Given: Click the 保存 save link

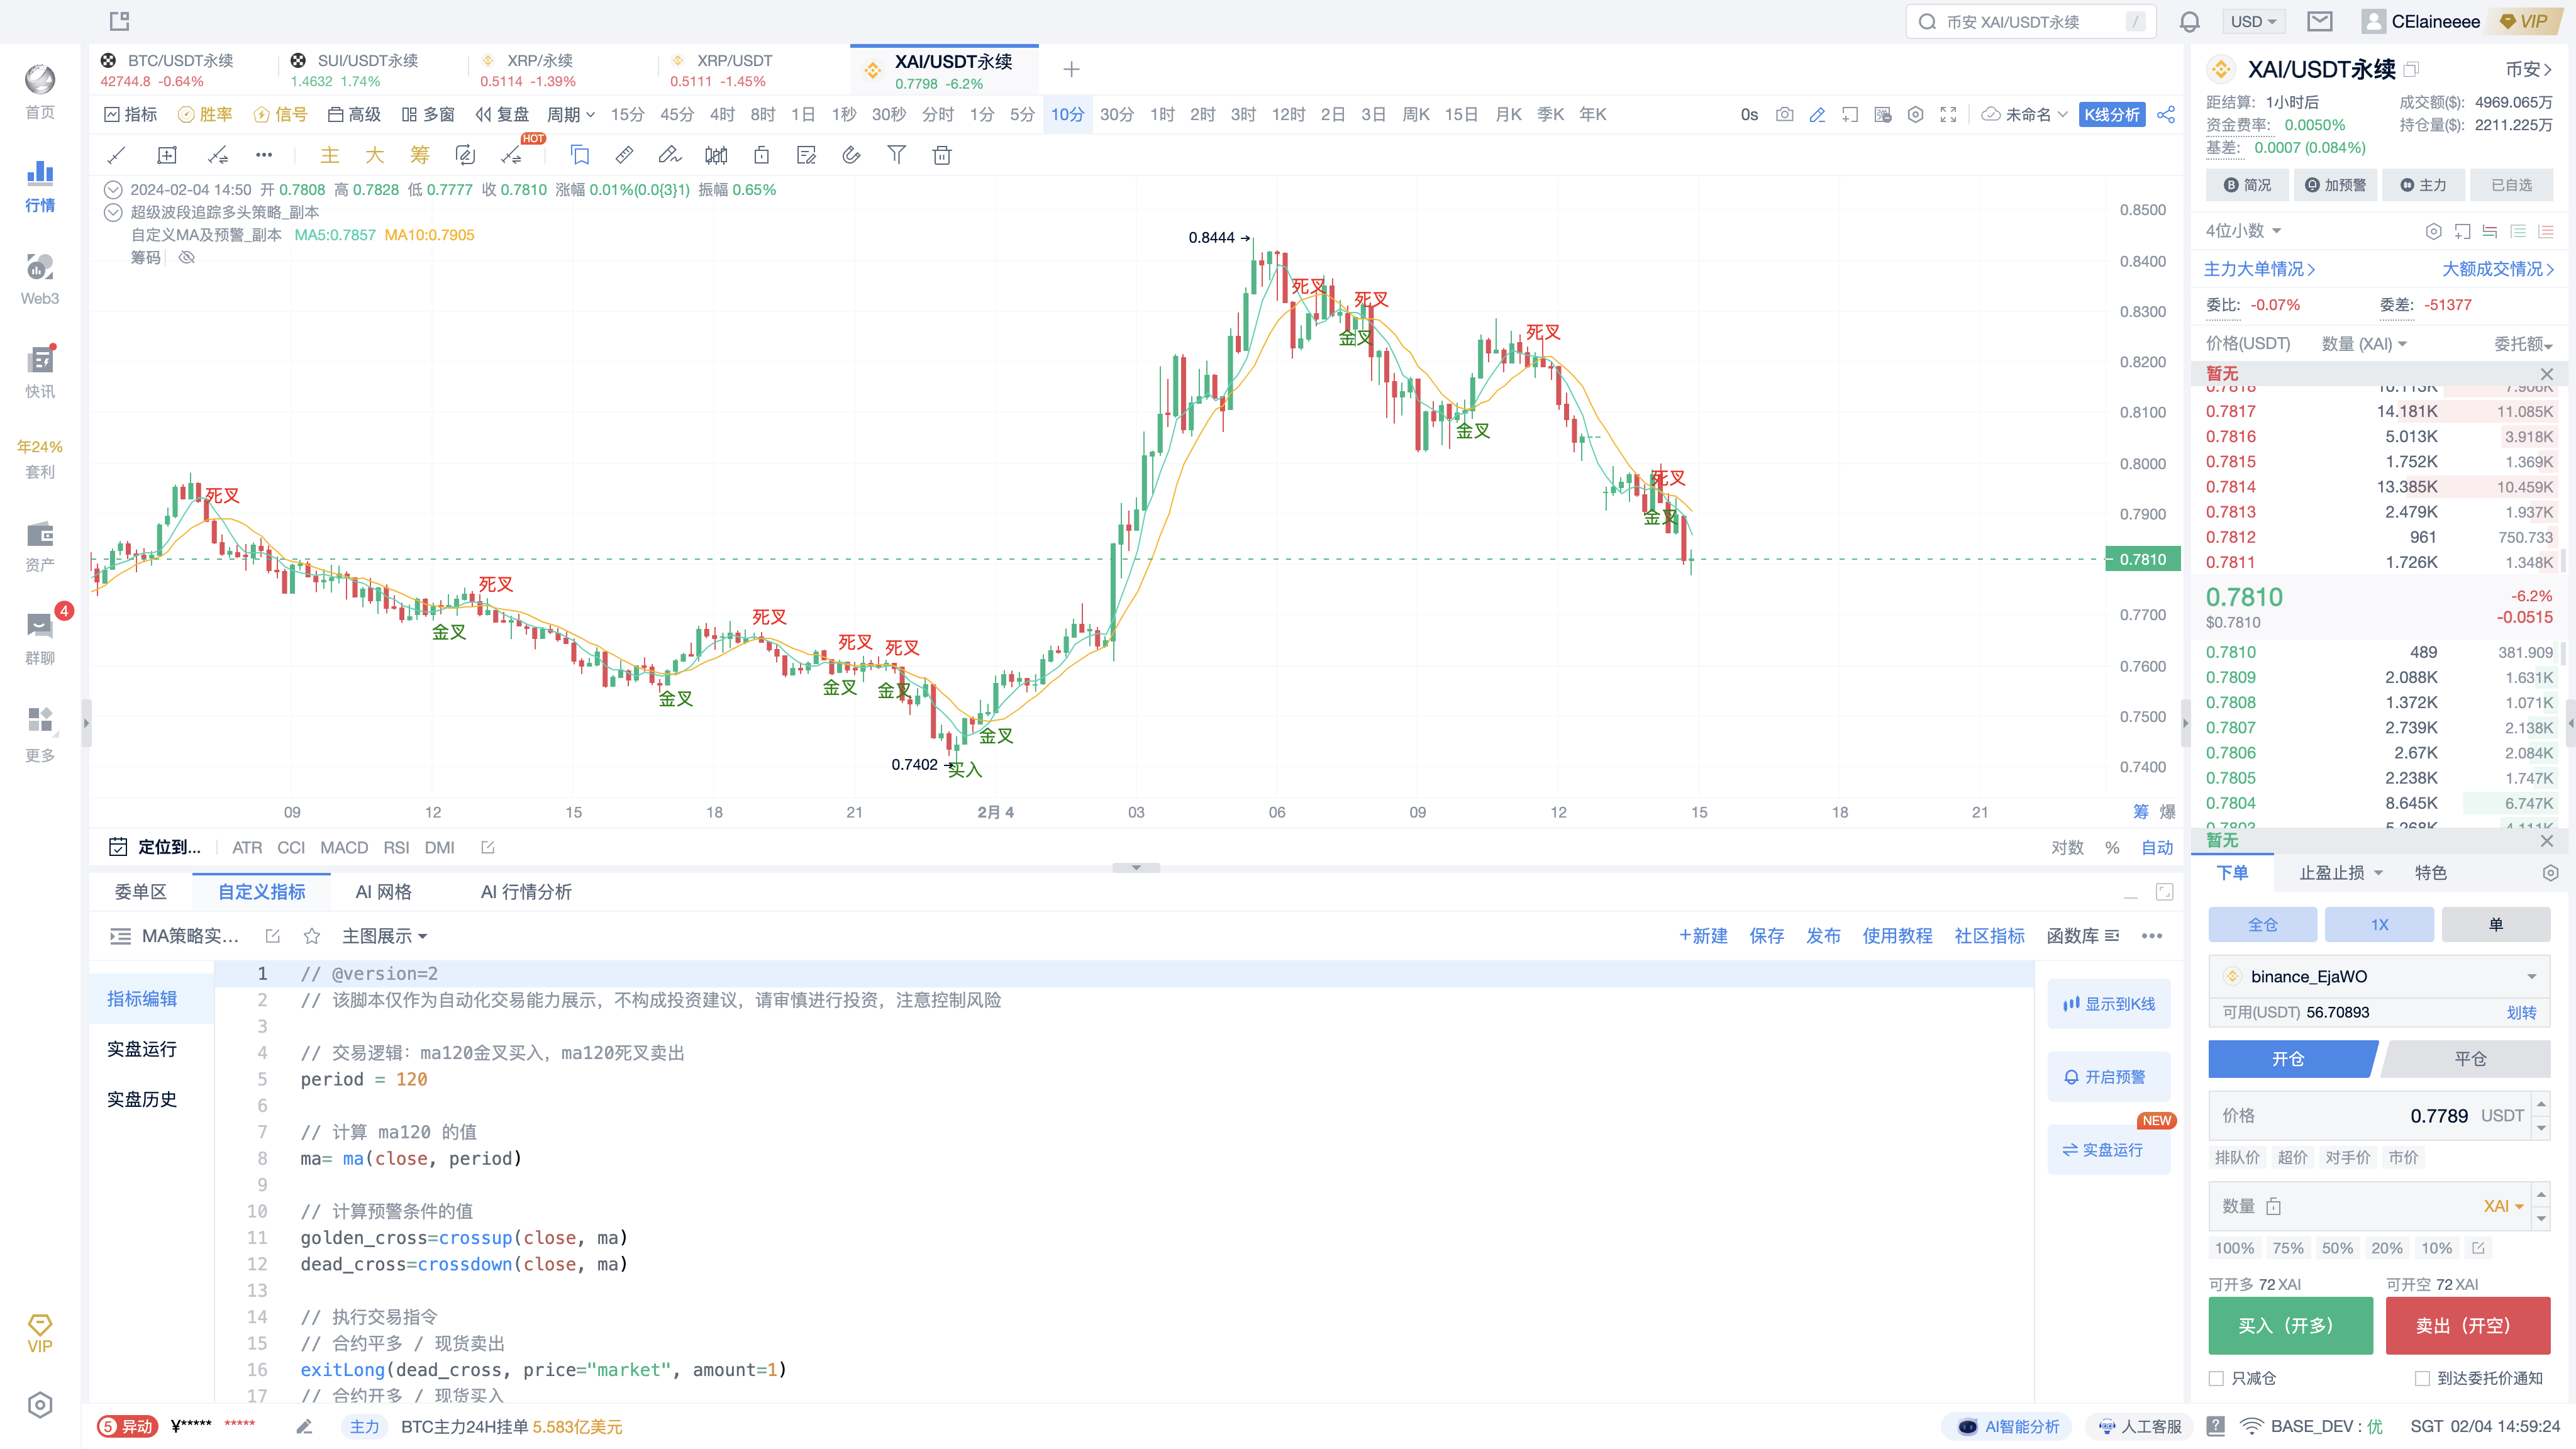Looking at the screenshot, I should click(1767, 936).
